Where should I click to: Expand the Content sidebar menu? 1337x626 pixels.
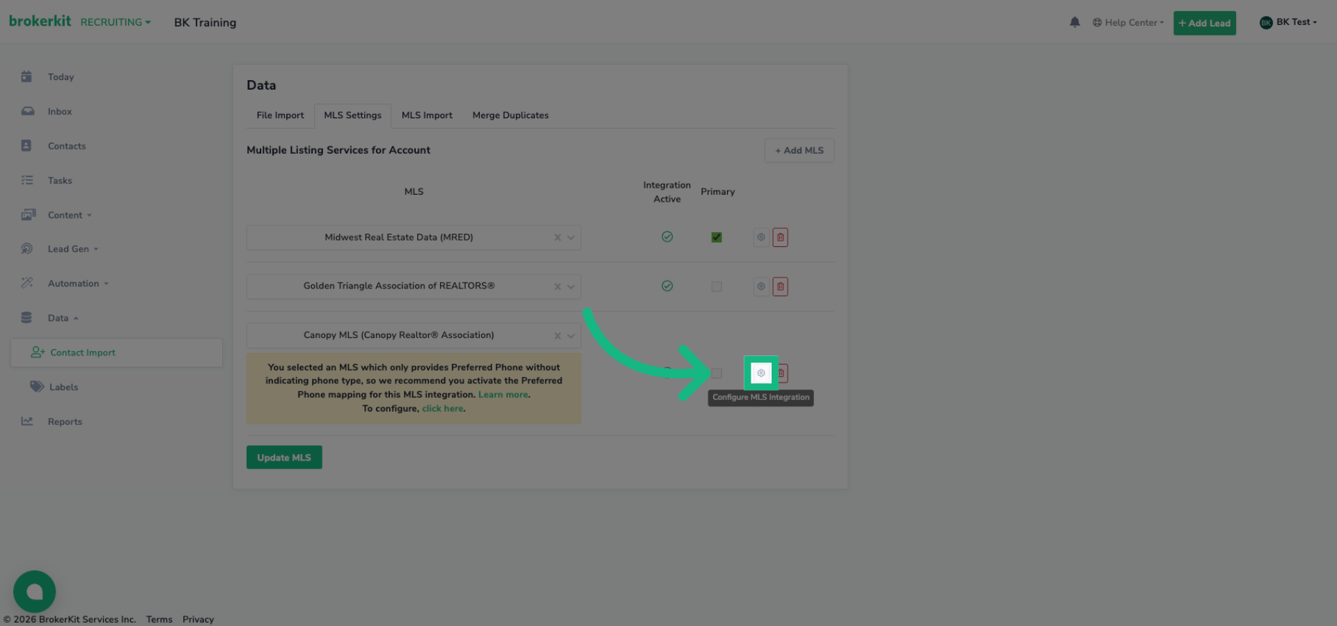70,215
